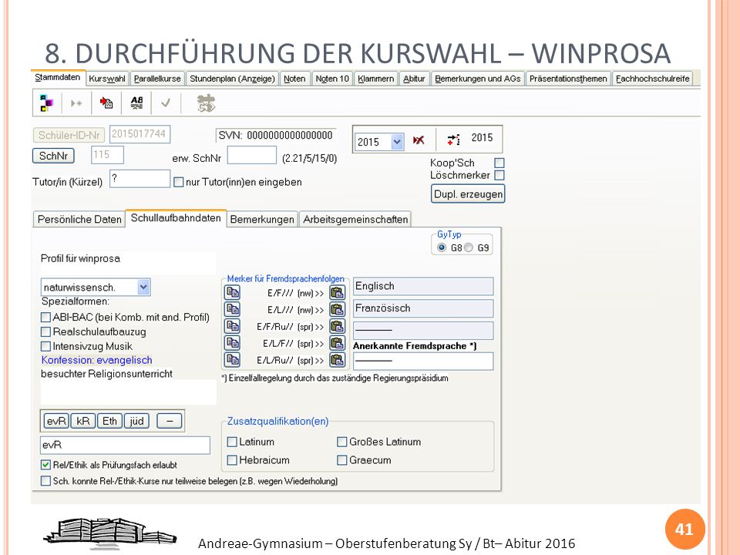Click the Englisch language field
This screenshot has height=555, width=740.
pos(423,287)
